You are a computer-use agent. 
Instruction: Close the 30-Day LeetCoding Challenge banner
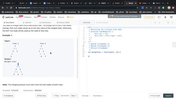tap(139, 16)
